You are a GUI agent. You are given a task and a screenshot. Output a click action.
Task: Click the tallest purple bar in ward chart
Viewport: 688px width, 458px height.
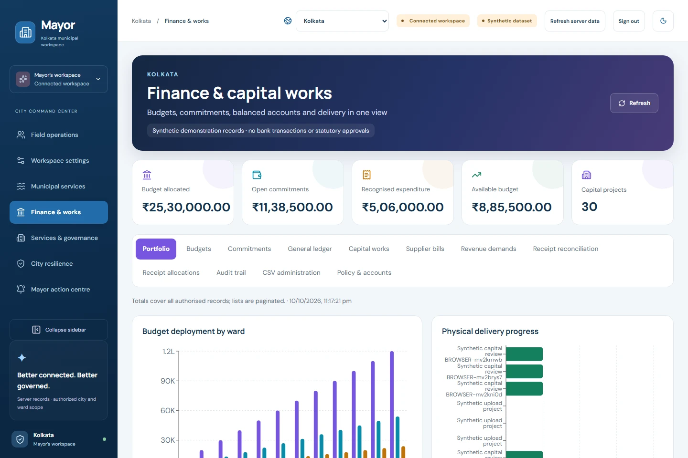(392, 405)
